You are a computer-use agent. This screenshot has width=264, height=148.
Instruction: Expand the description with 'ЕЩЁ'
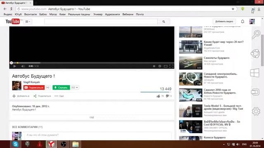tap(92, 117)
